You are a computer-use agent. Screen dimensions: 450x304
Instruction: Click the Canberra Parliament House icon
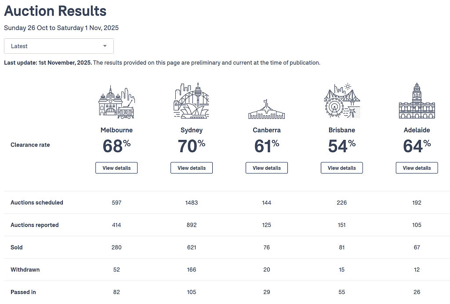point(267,109)
